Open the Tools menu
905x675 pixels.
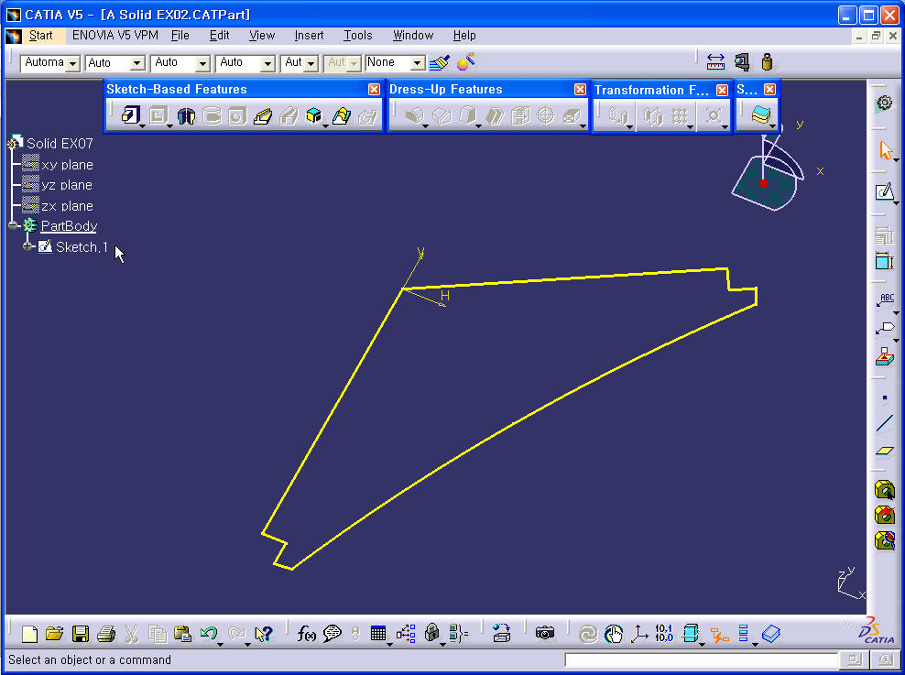pos(357,35)
